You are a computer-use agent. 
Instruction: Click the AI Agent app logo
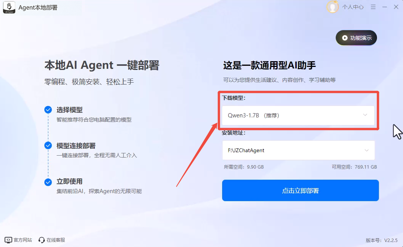click(9, 7)
